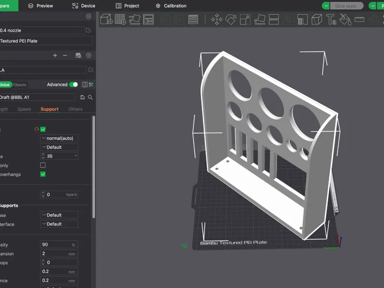Toggle the Advanced settings switch
The width and height of the screenshot is (384, 288).
[x=73, y=84]
